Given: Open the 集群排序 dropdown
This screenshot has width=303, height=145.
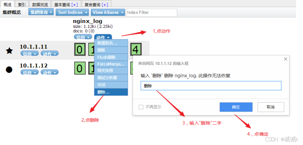Looking at the screenshot, I should coord(41,12).
